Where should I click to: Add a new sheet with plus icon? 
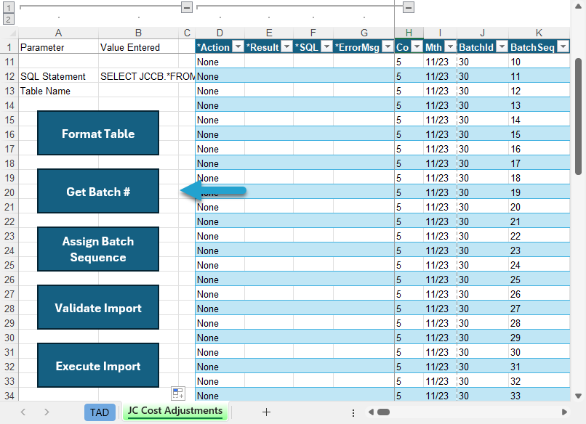tap(266, 412)
